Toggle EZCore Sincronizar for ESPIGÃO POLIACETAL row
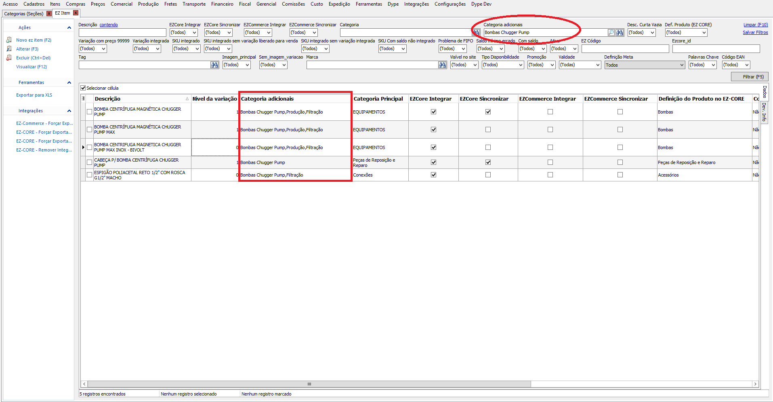773x402 pixels. [x=488, y=175]
